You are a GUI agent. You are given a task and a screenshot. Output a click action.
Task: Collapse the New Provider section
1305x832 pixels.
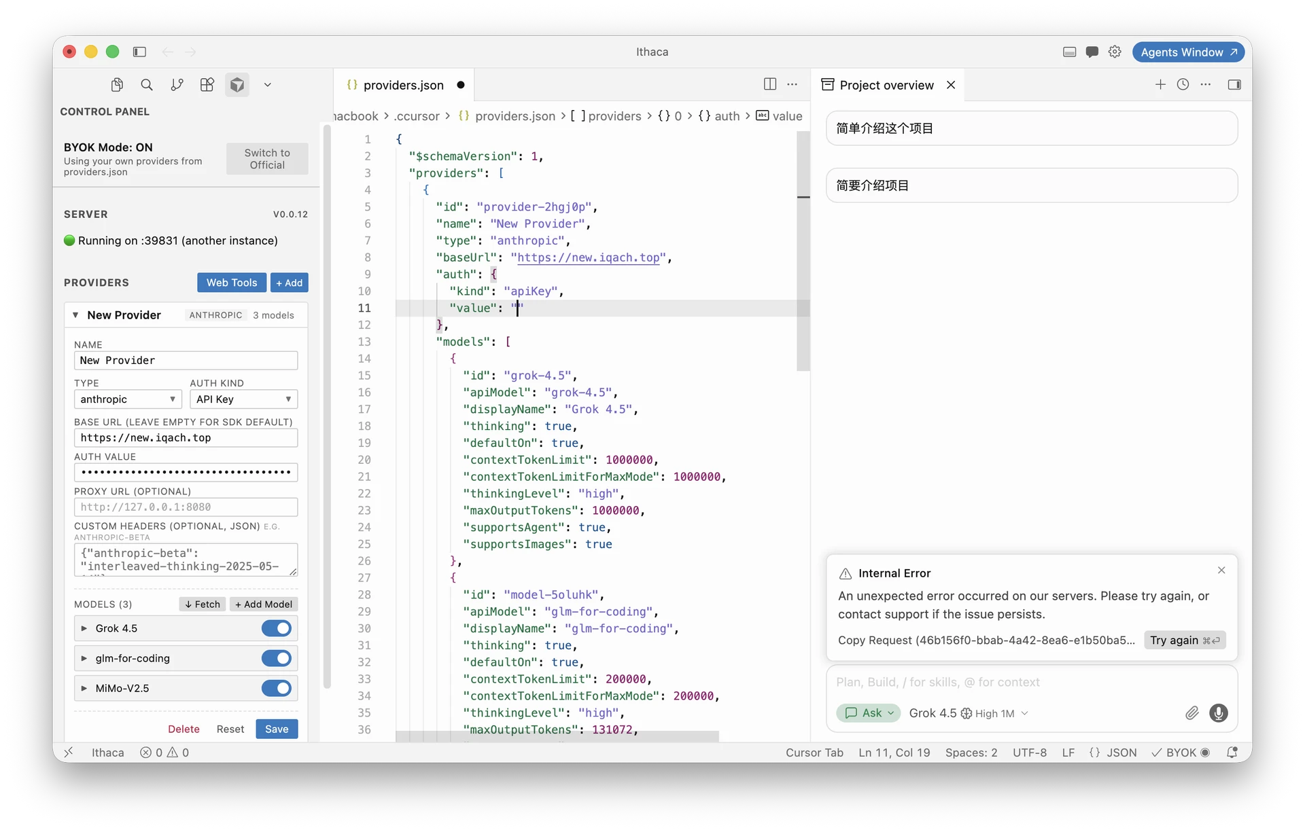click(x=75, y=315)
